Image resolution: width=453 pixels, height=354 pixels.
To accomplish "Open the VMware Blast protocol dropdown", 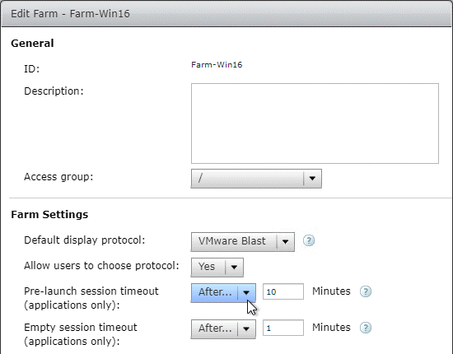I will (x=243, y=241).
